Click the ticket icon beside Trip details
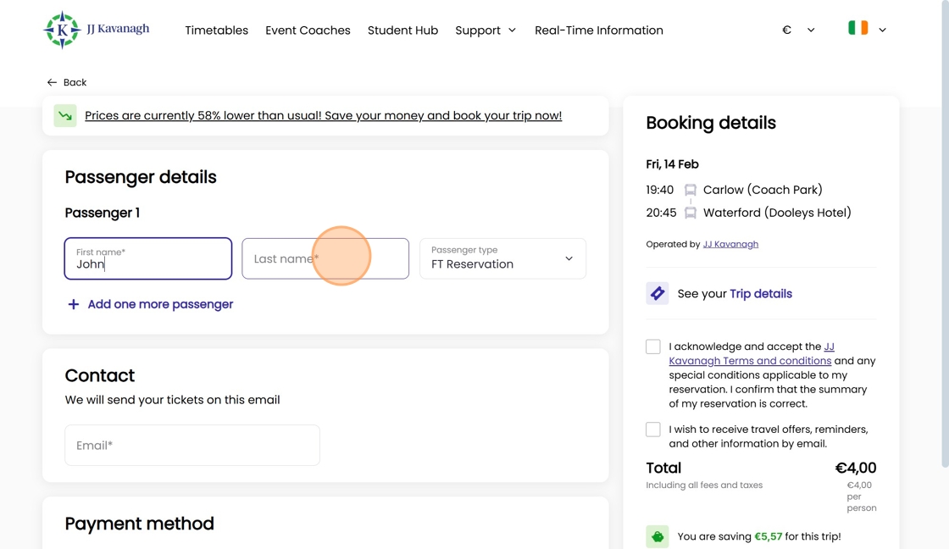 tap(658, 294)
